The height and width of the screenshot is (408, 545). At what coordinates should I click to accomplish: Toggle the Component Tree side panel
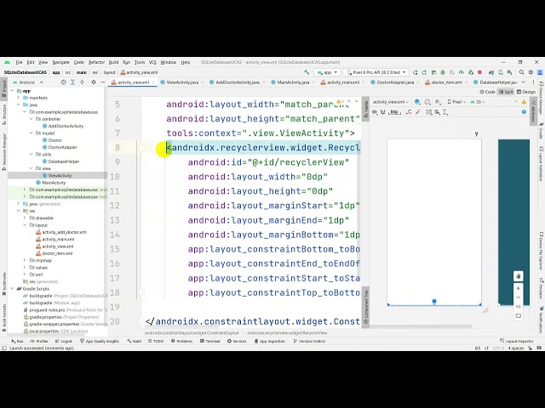365,308
